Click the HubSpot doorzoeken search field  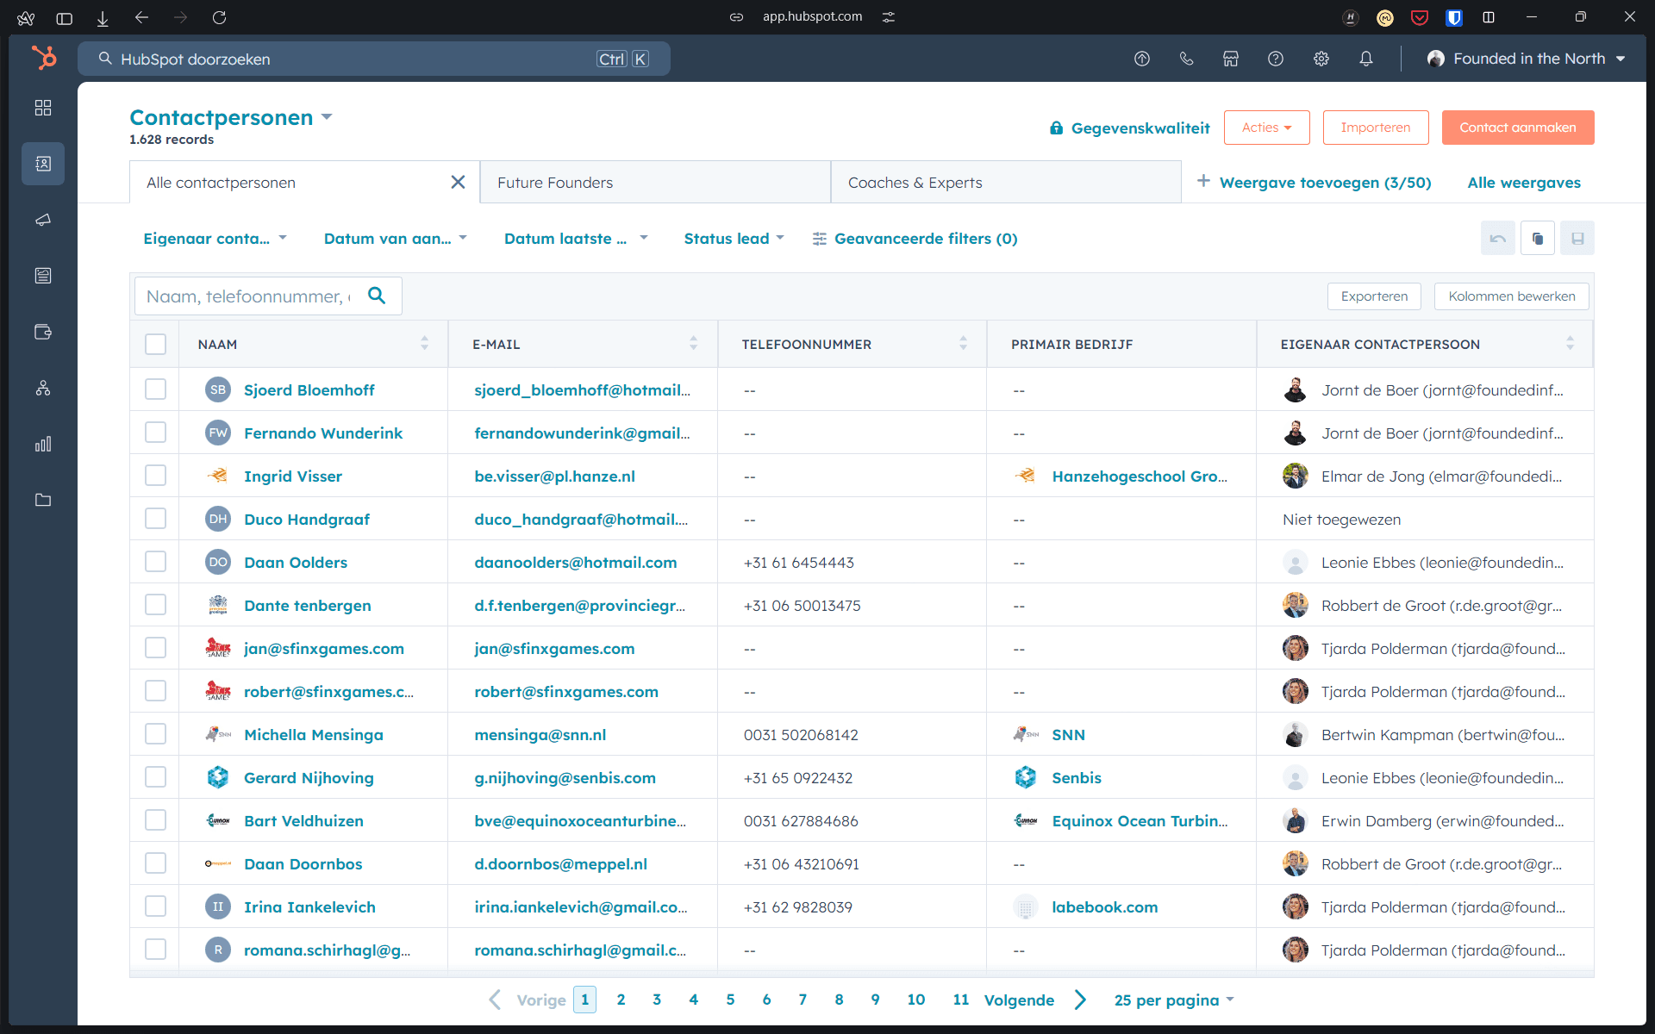click(x=374, y=59)
